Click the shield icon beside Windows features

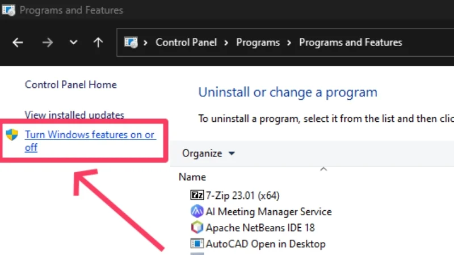coord(12,135)
